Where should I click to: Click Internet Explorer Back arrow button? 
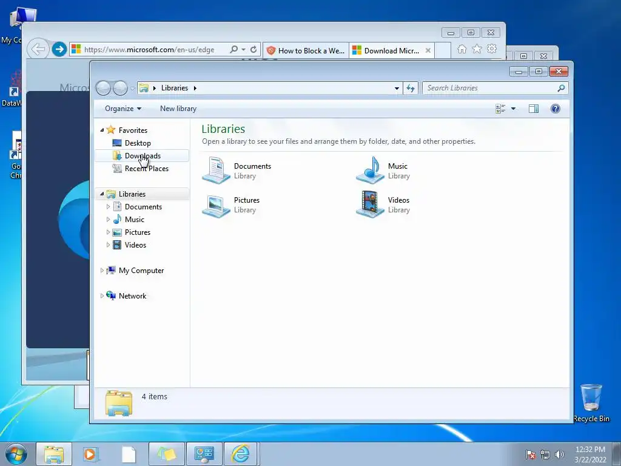[x=38, y=50]
